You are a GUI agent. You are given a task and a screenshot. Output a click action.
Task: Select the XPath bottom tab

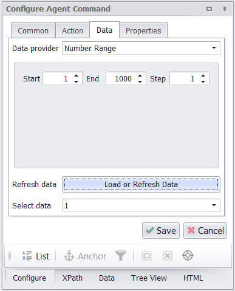pyautogui.click(x=72, y=278)
